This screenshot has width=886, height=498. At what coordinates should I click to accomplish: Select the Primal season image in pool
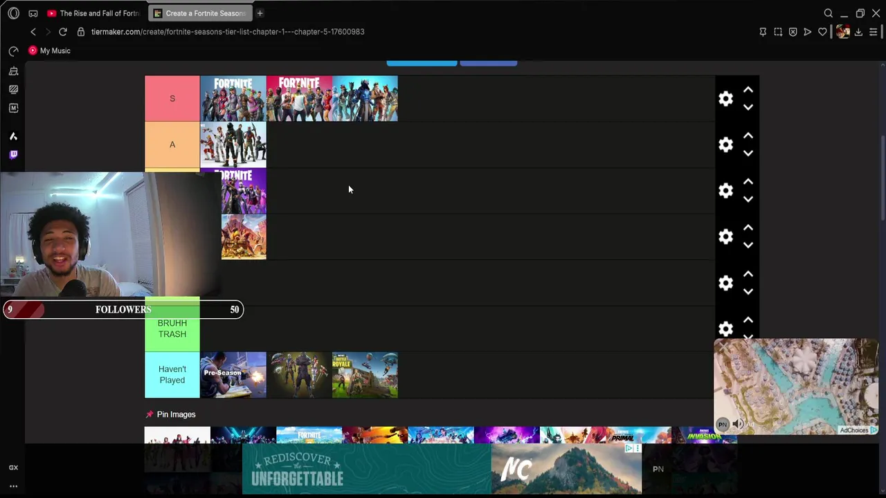(x=638, y=436)
